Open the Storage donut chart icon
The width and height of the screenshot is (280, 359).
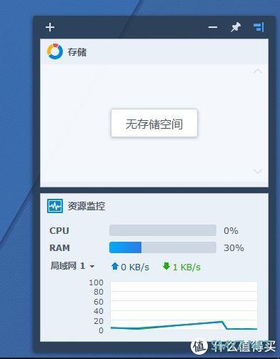click(x=55, y=51)
